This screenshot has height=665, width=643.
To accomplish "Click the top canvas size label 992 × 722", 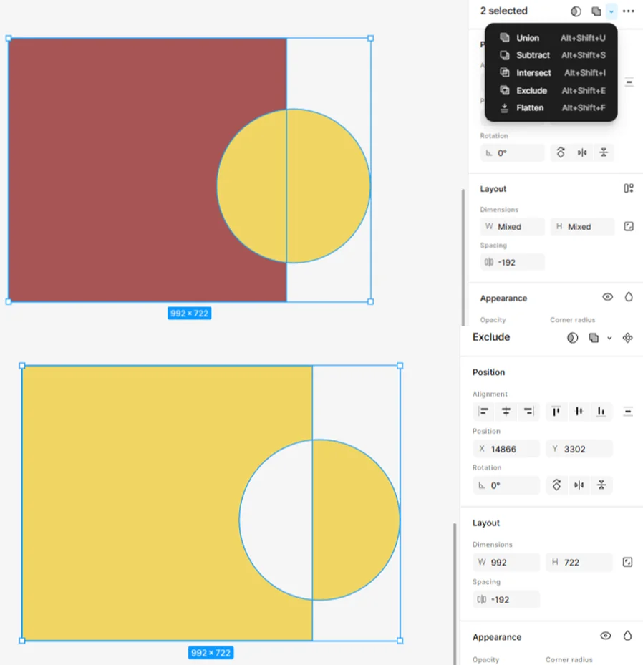I will pos(189,314).
